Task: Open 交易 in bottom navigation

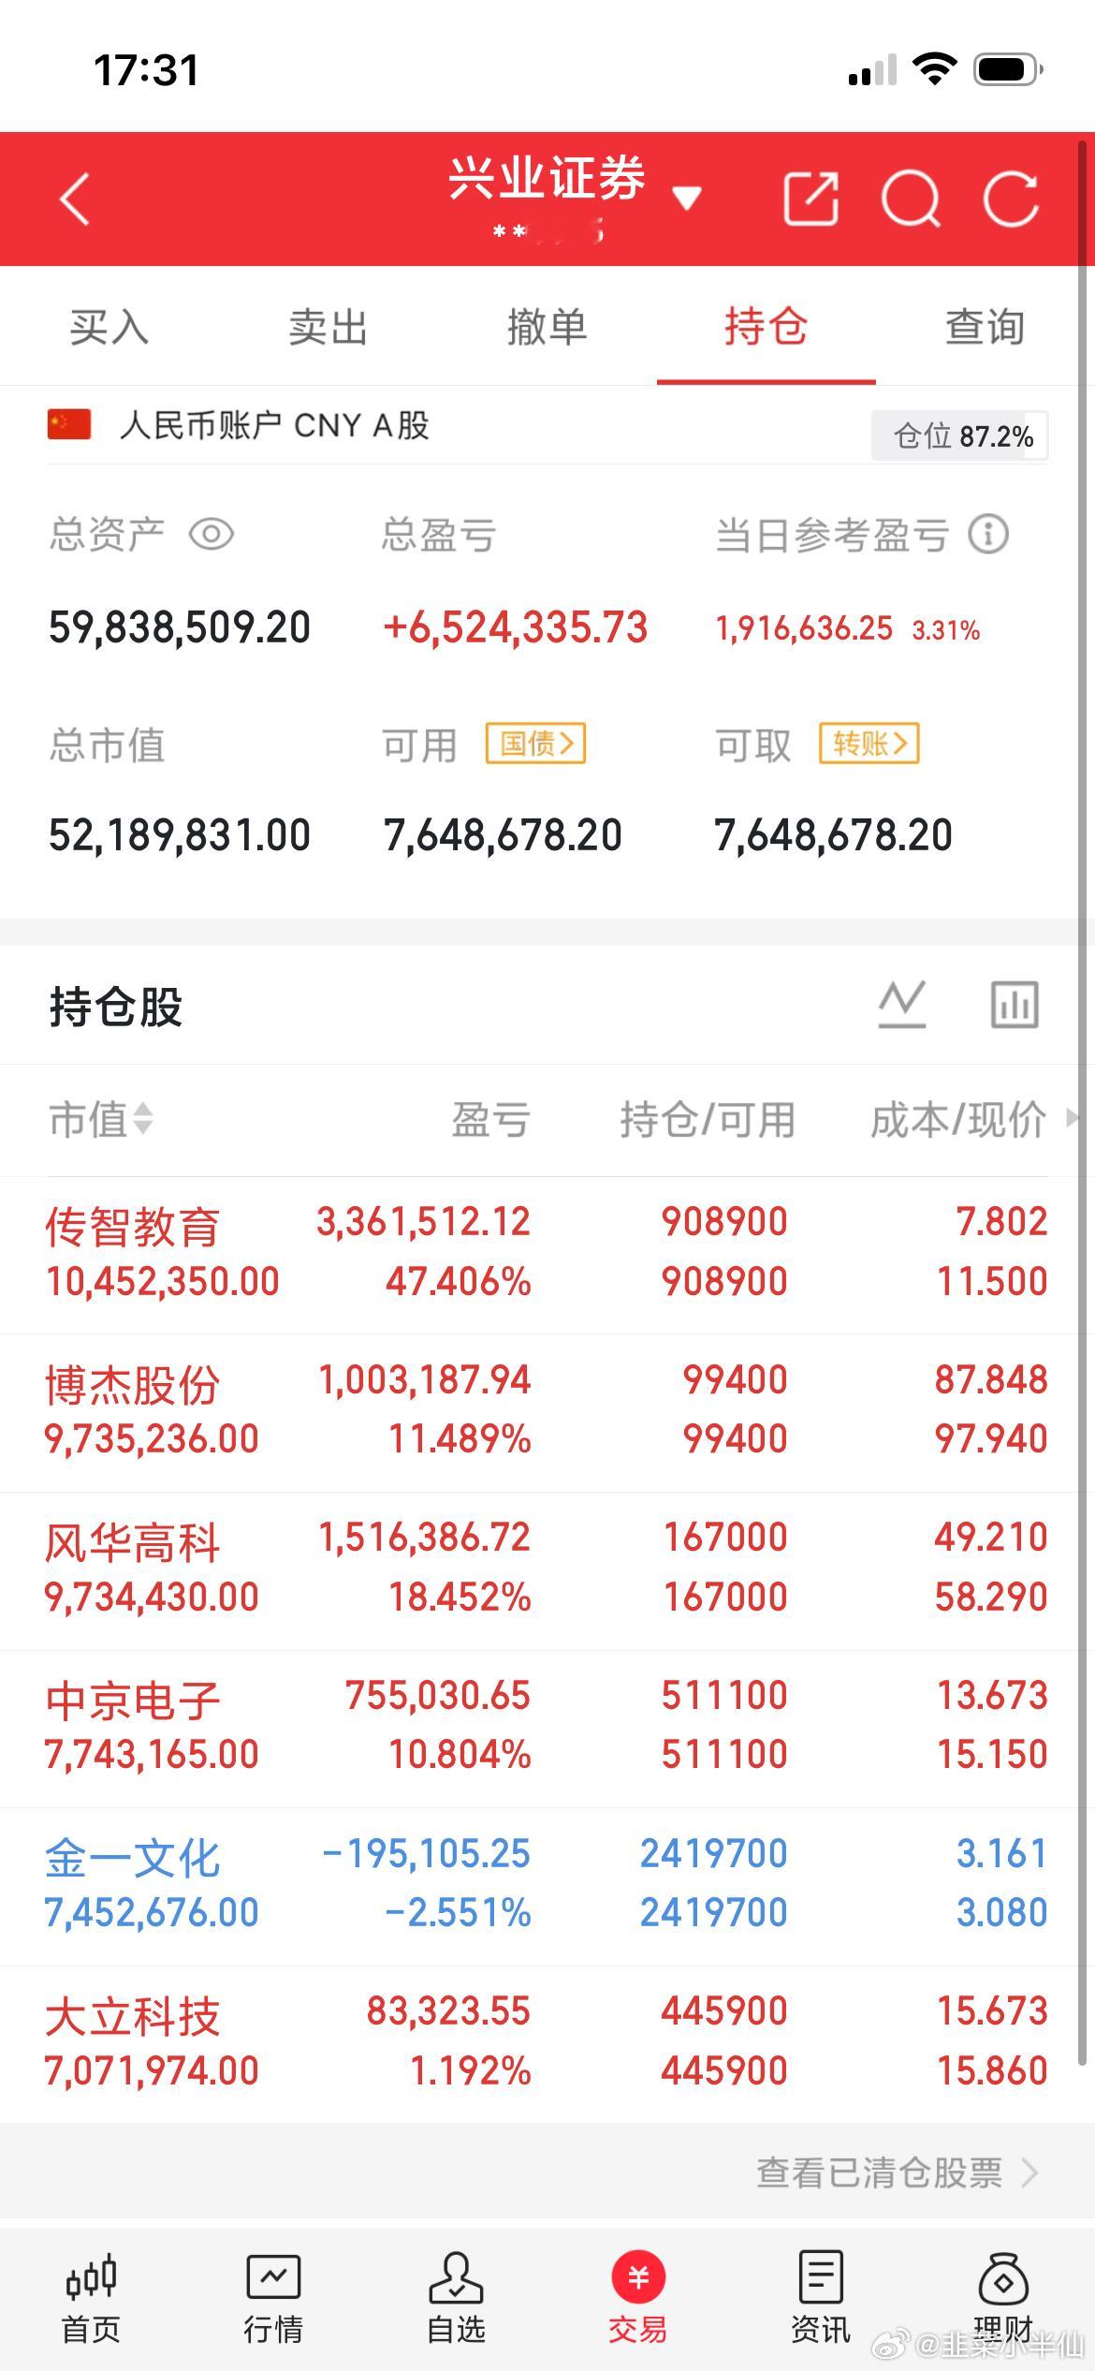Action: coord(638,2298)
